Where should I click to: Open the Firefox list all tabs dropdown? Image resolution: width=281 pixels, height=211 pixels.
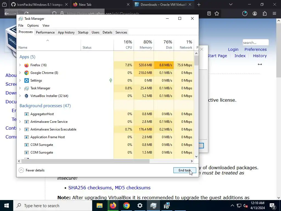(x=231, y=4)
